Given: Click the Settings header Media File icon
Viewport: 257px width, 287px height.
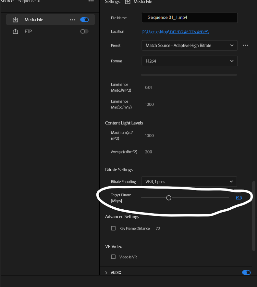Looking at the screenshot, I should coord(128,2).
